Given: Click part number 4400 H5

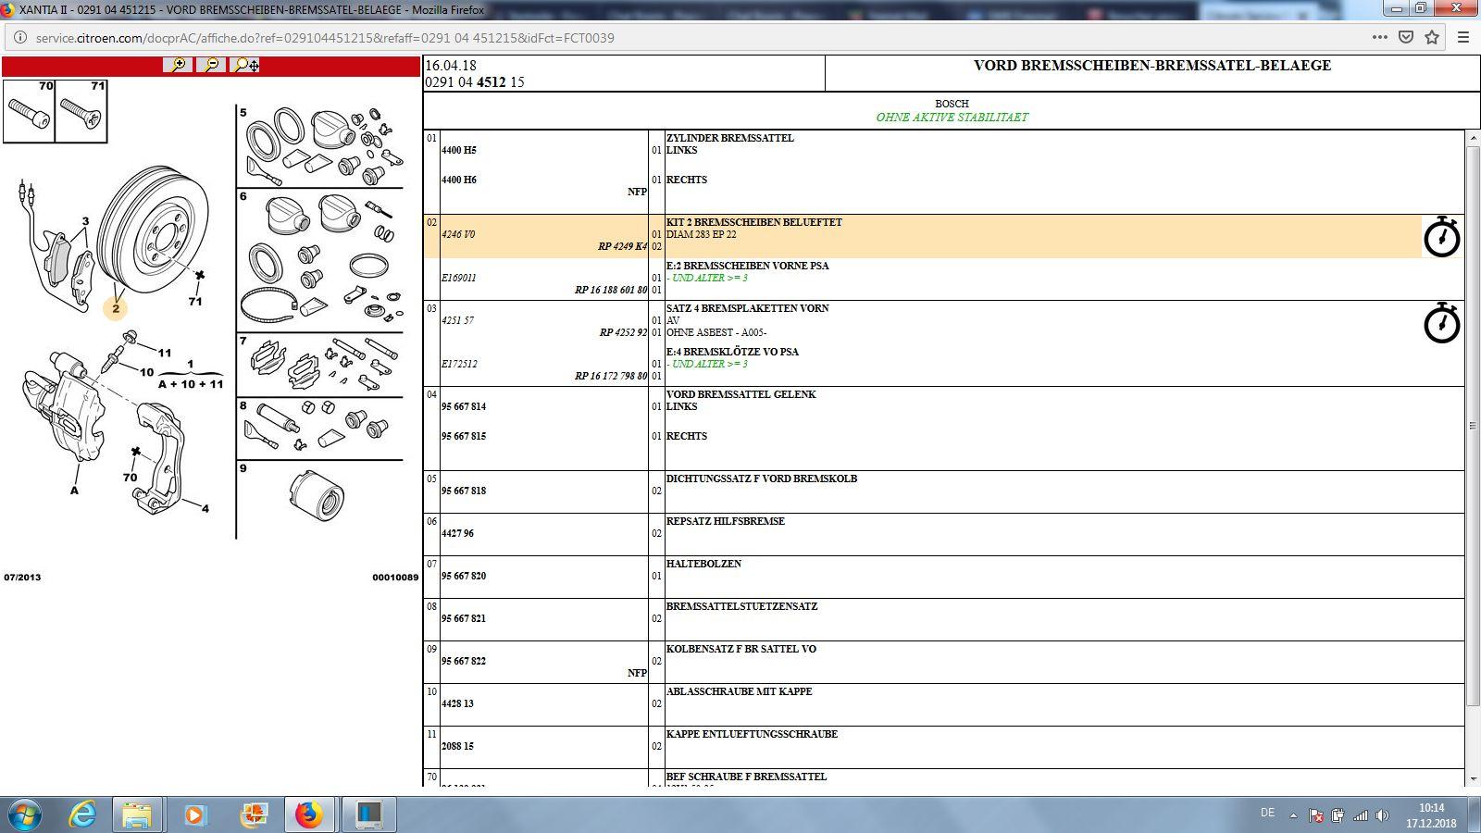Looking at the screenshot, I should pyautogui.click(x=459, y=150).
